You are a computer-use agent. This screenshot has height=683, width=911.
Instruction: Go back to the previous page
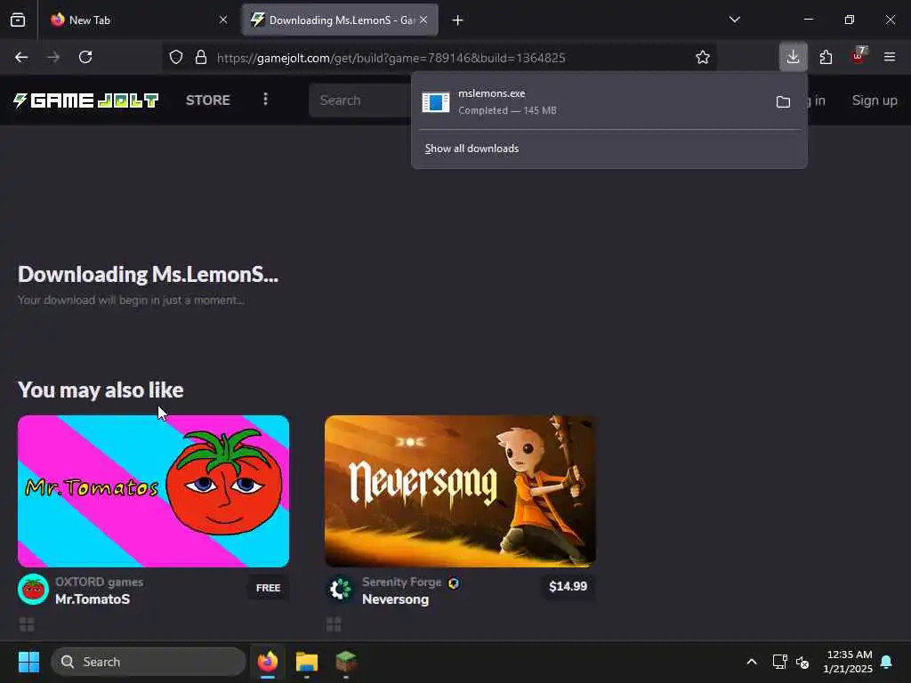point(21,57)
